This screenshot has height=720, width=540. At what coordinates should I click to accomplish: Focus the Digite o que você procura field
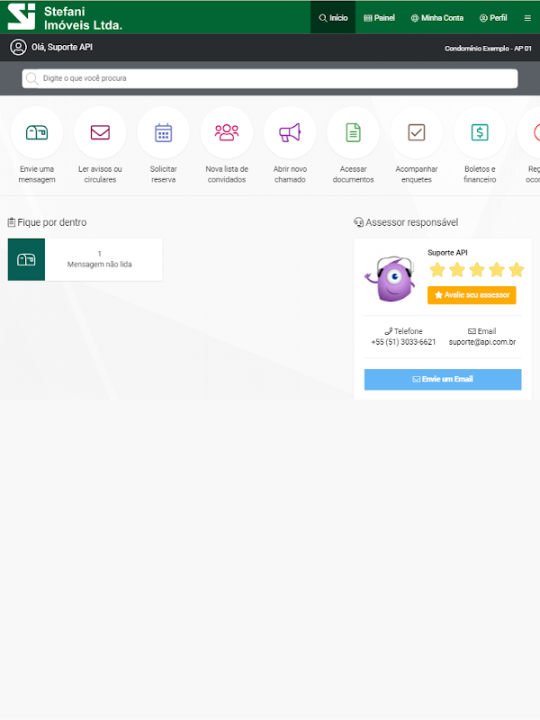pyautogui.click(x=270, y=78)
